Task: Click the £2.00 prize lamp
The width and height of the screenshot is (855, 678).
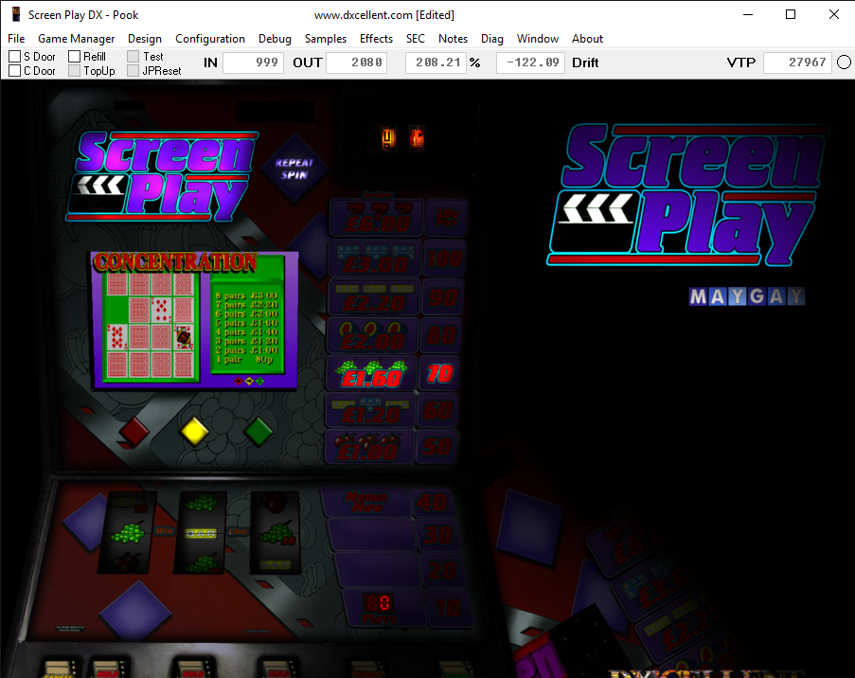Action: click(372, 336)
